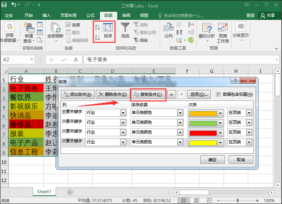Click Copy Level button
The image size is (282, 204).
click(x=148, y=95)
